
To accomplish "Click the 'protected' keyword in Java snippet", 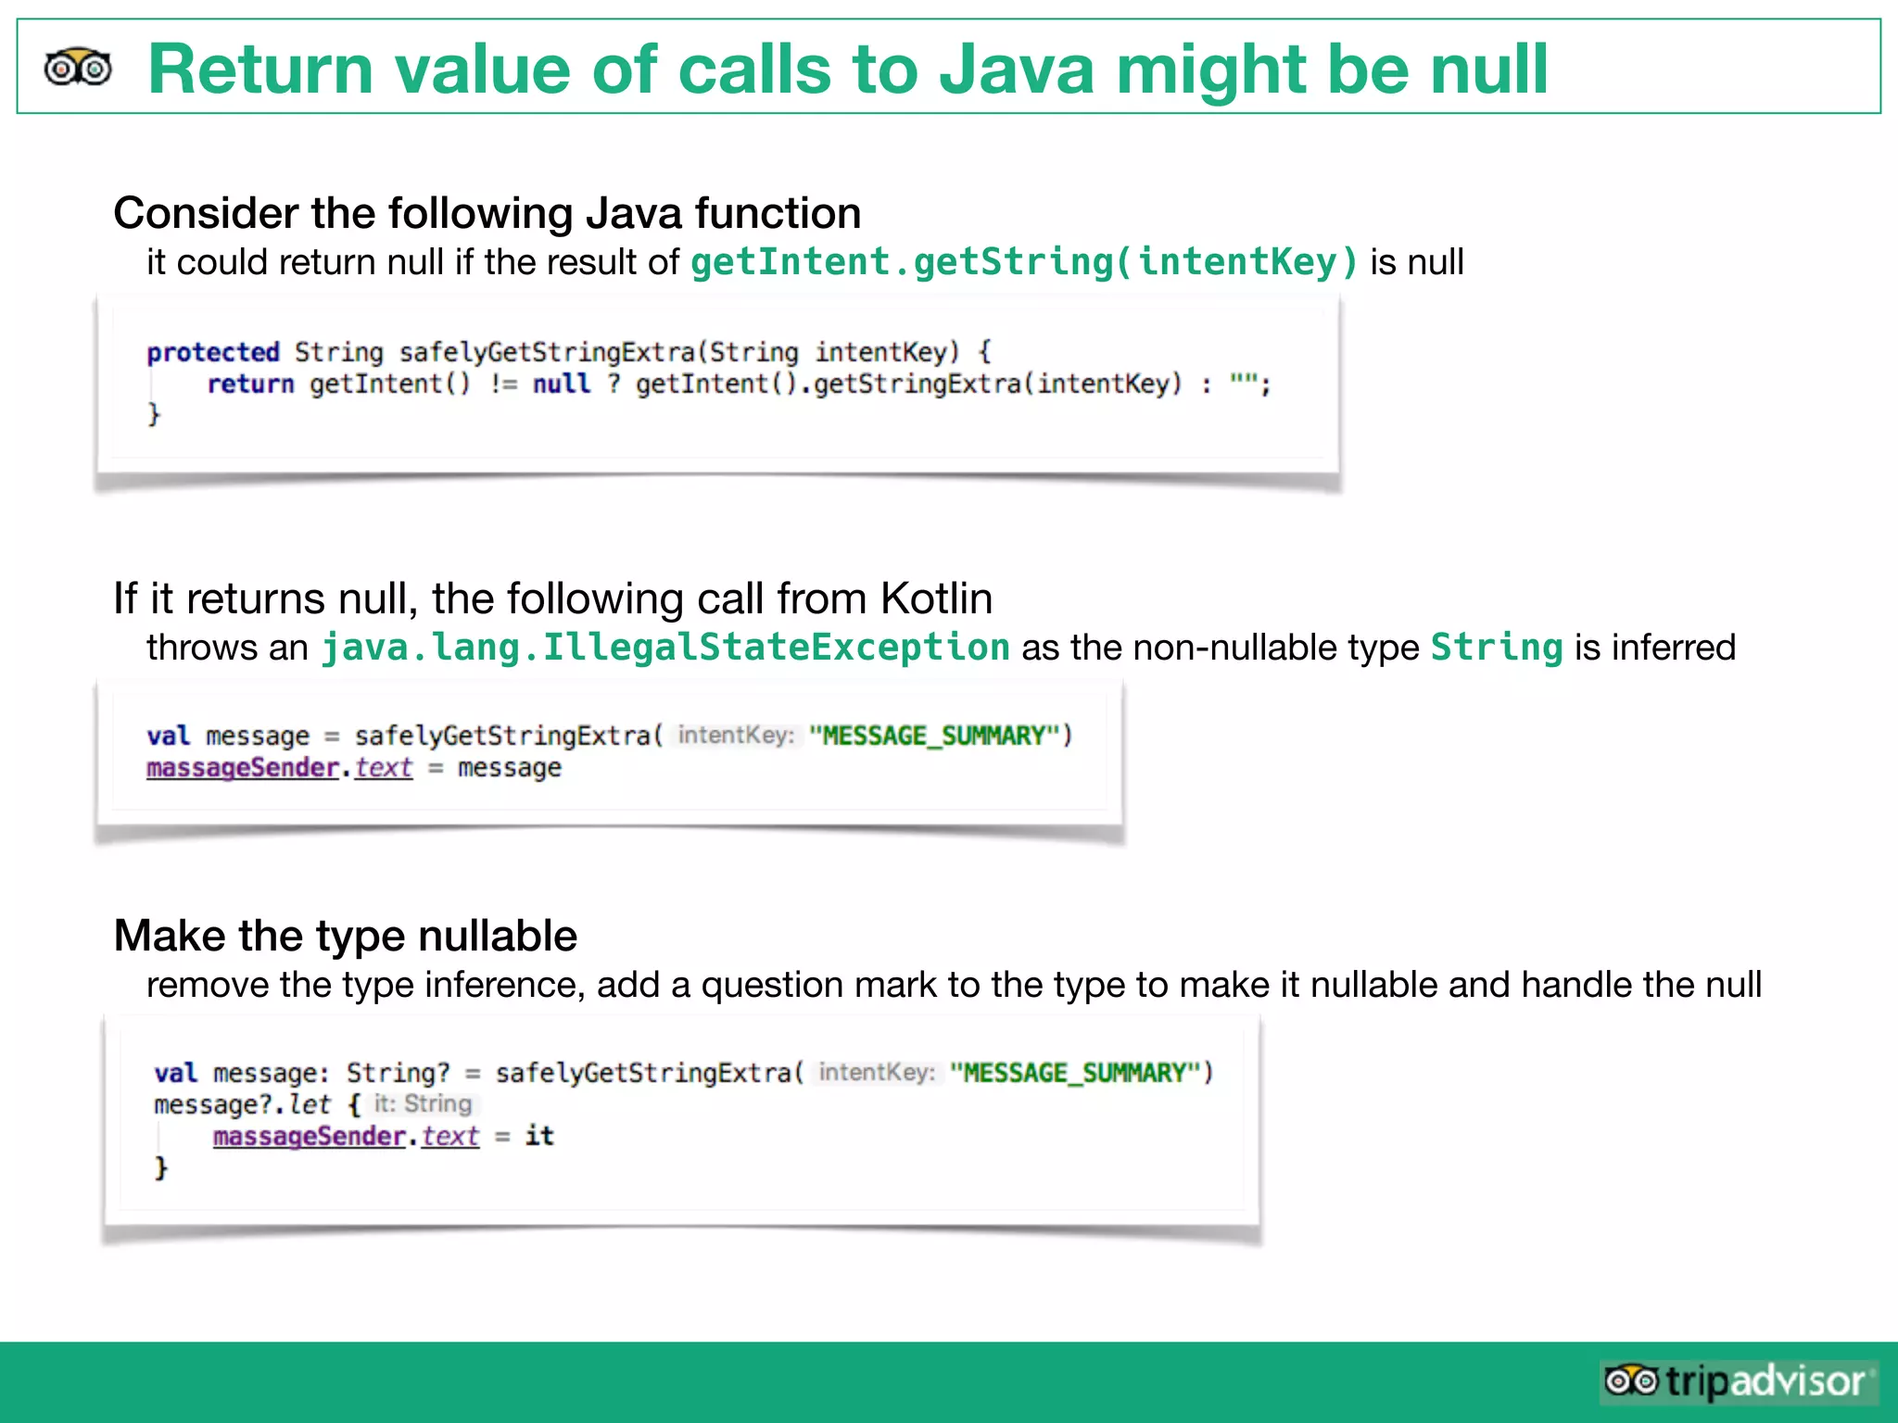I will [x=212, y=352].
